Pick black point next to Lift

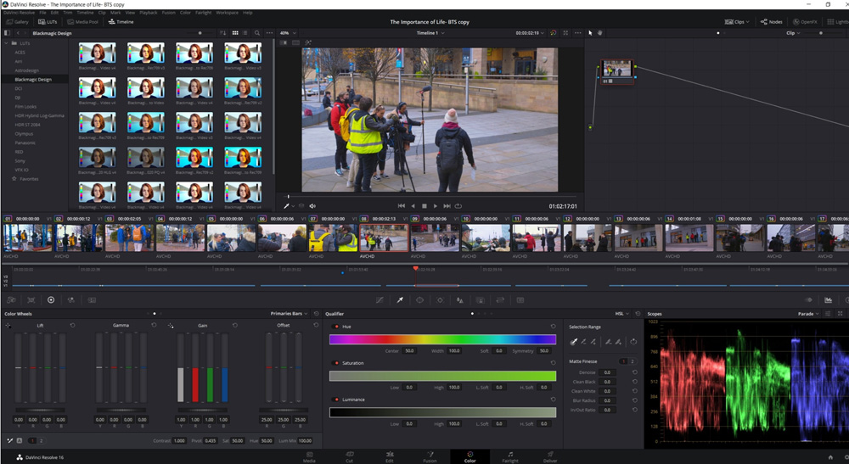[x=8, y=326]
